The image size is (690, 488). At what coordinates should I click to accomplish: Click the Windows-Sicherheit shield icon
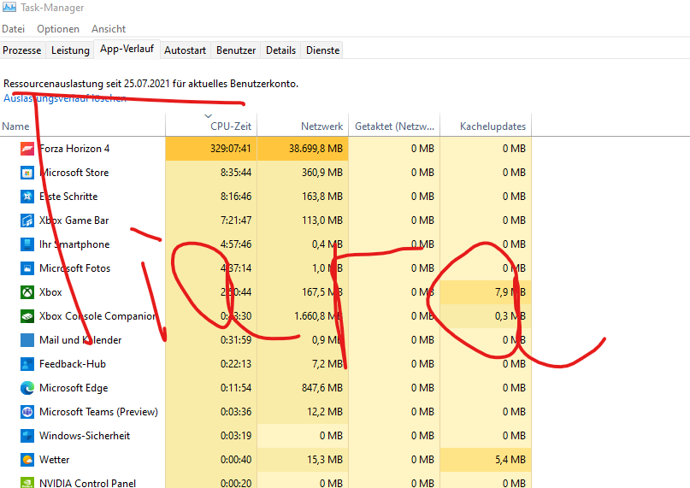[x=27, y=436]
